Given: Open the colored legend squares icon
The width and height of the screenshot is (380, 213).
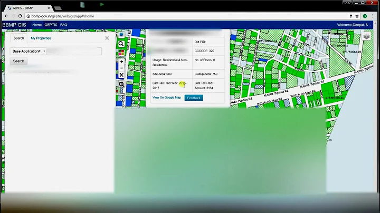Looking at the screenshot, I should coord(121,53).
